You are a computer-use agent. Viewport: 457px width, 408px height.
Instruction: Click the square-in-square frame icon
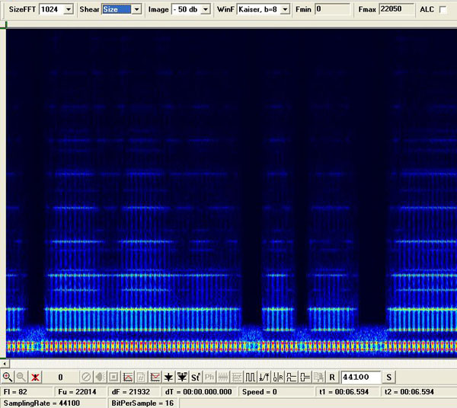[x=113, y=377]
